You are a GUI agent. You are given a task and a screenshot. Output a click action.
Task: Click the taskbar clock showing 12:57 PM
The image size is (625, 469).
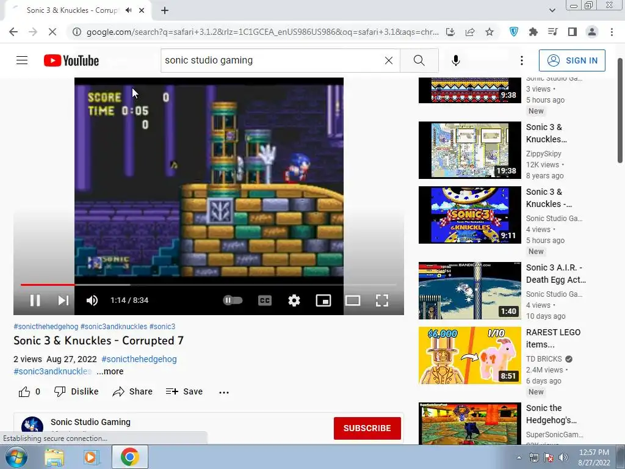pos(594,457)
